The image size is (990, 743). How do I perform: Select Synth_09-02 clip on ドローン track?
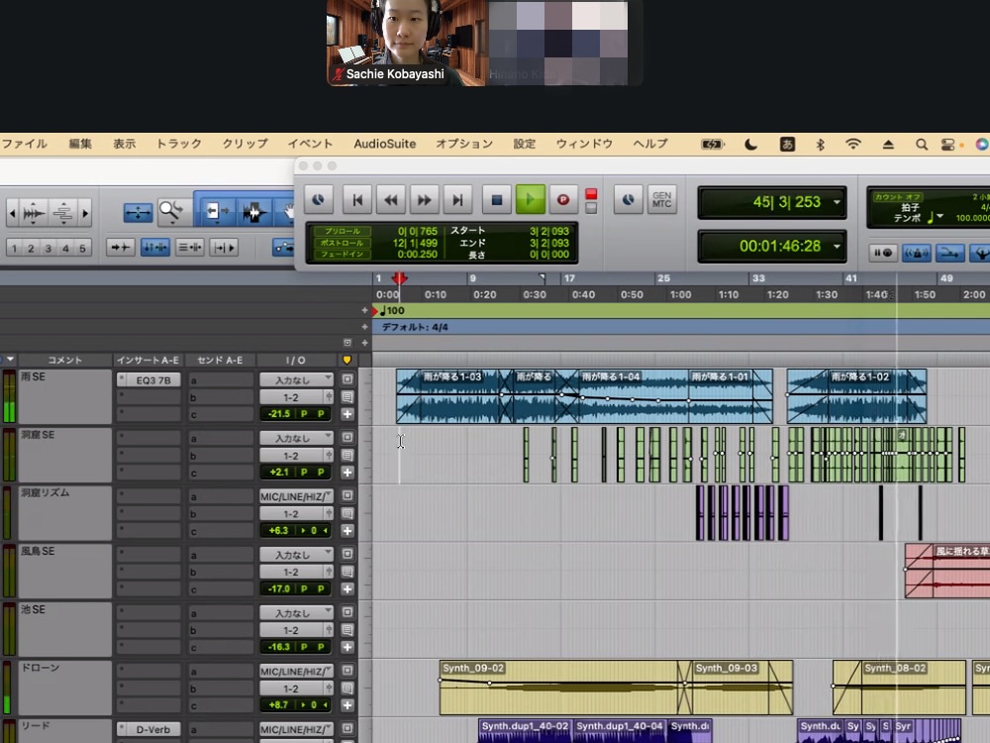tap(558, 688)
